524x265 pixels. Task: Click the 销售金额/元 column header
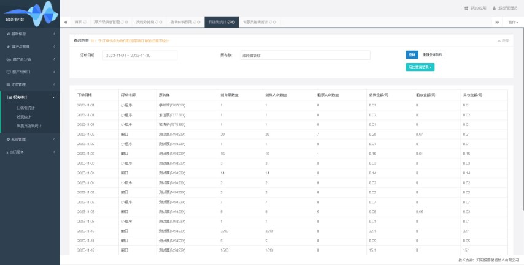coord(390,95)
